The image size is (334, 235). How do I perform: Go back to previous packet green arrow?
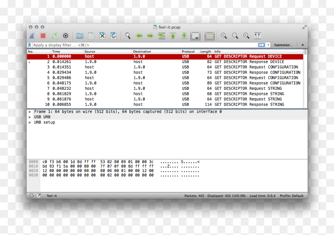click(x=139, y=36)
